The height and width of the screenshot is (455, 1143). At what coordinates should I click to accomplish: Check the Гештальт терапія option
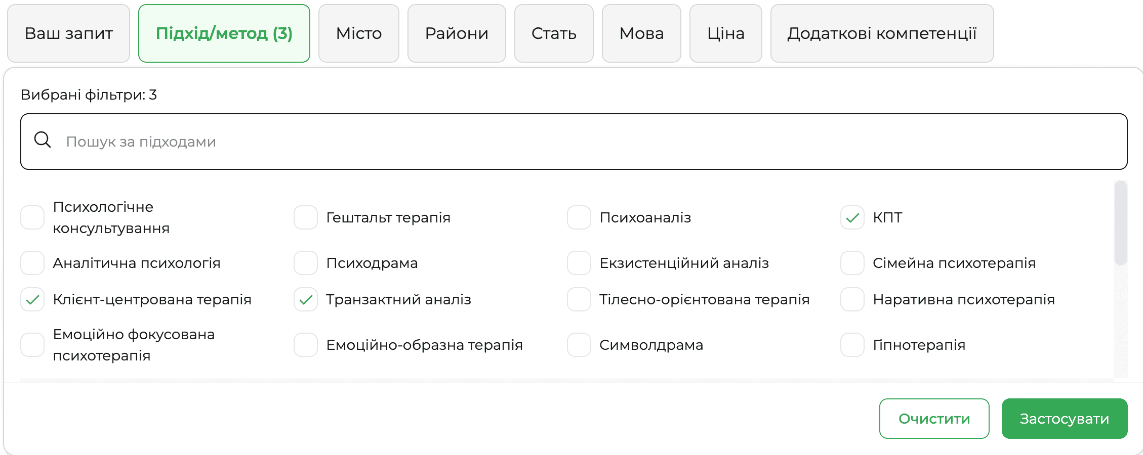coord(305,217)
